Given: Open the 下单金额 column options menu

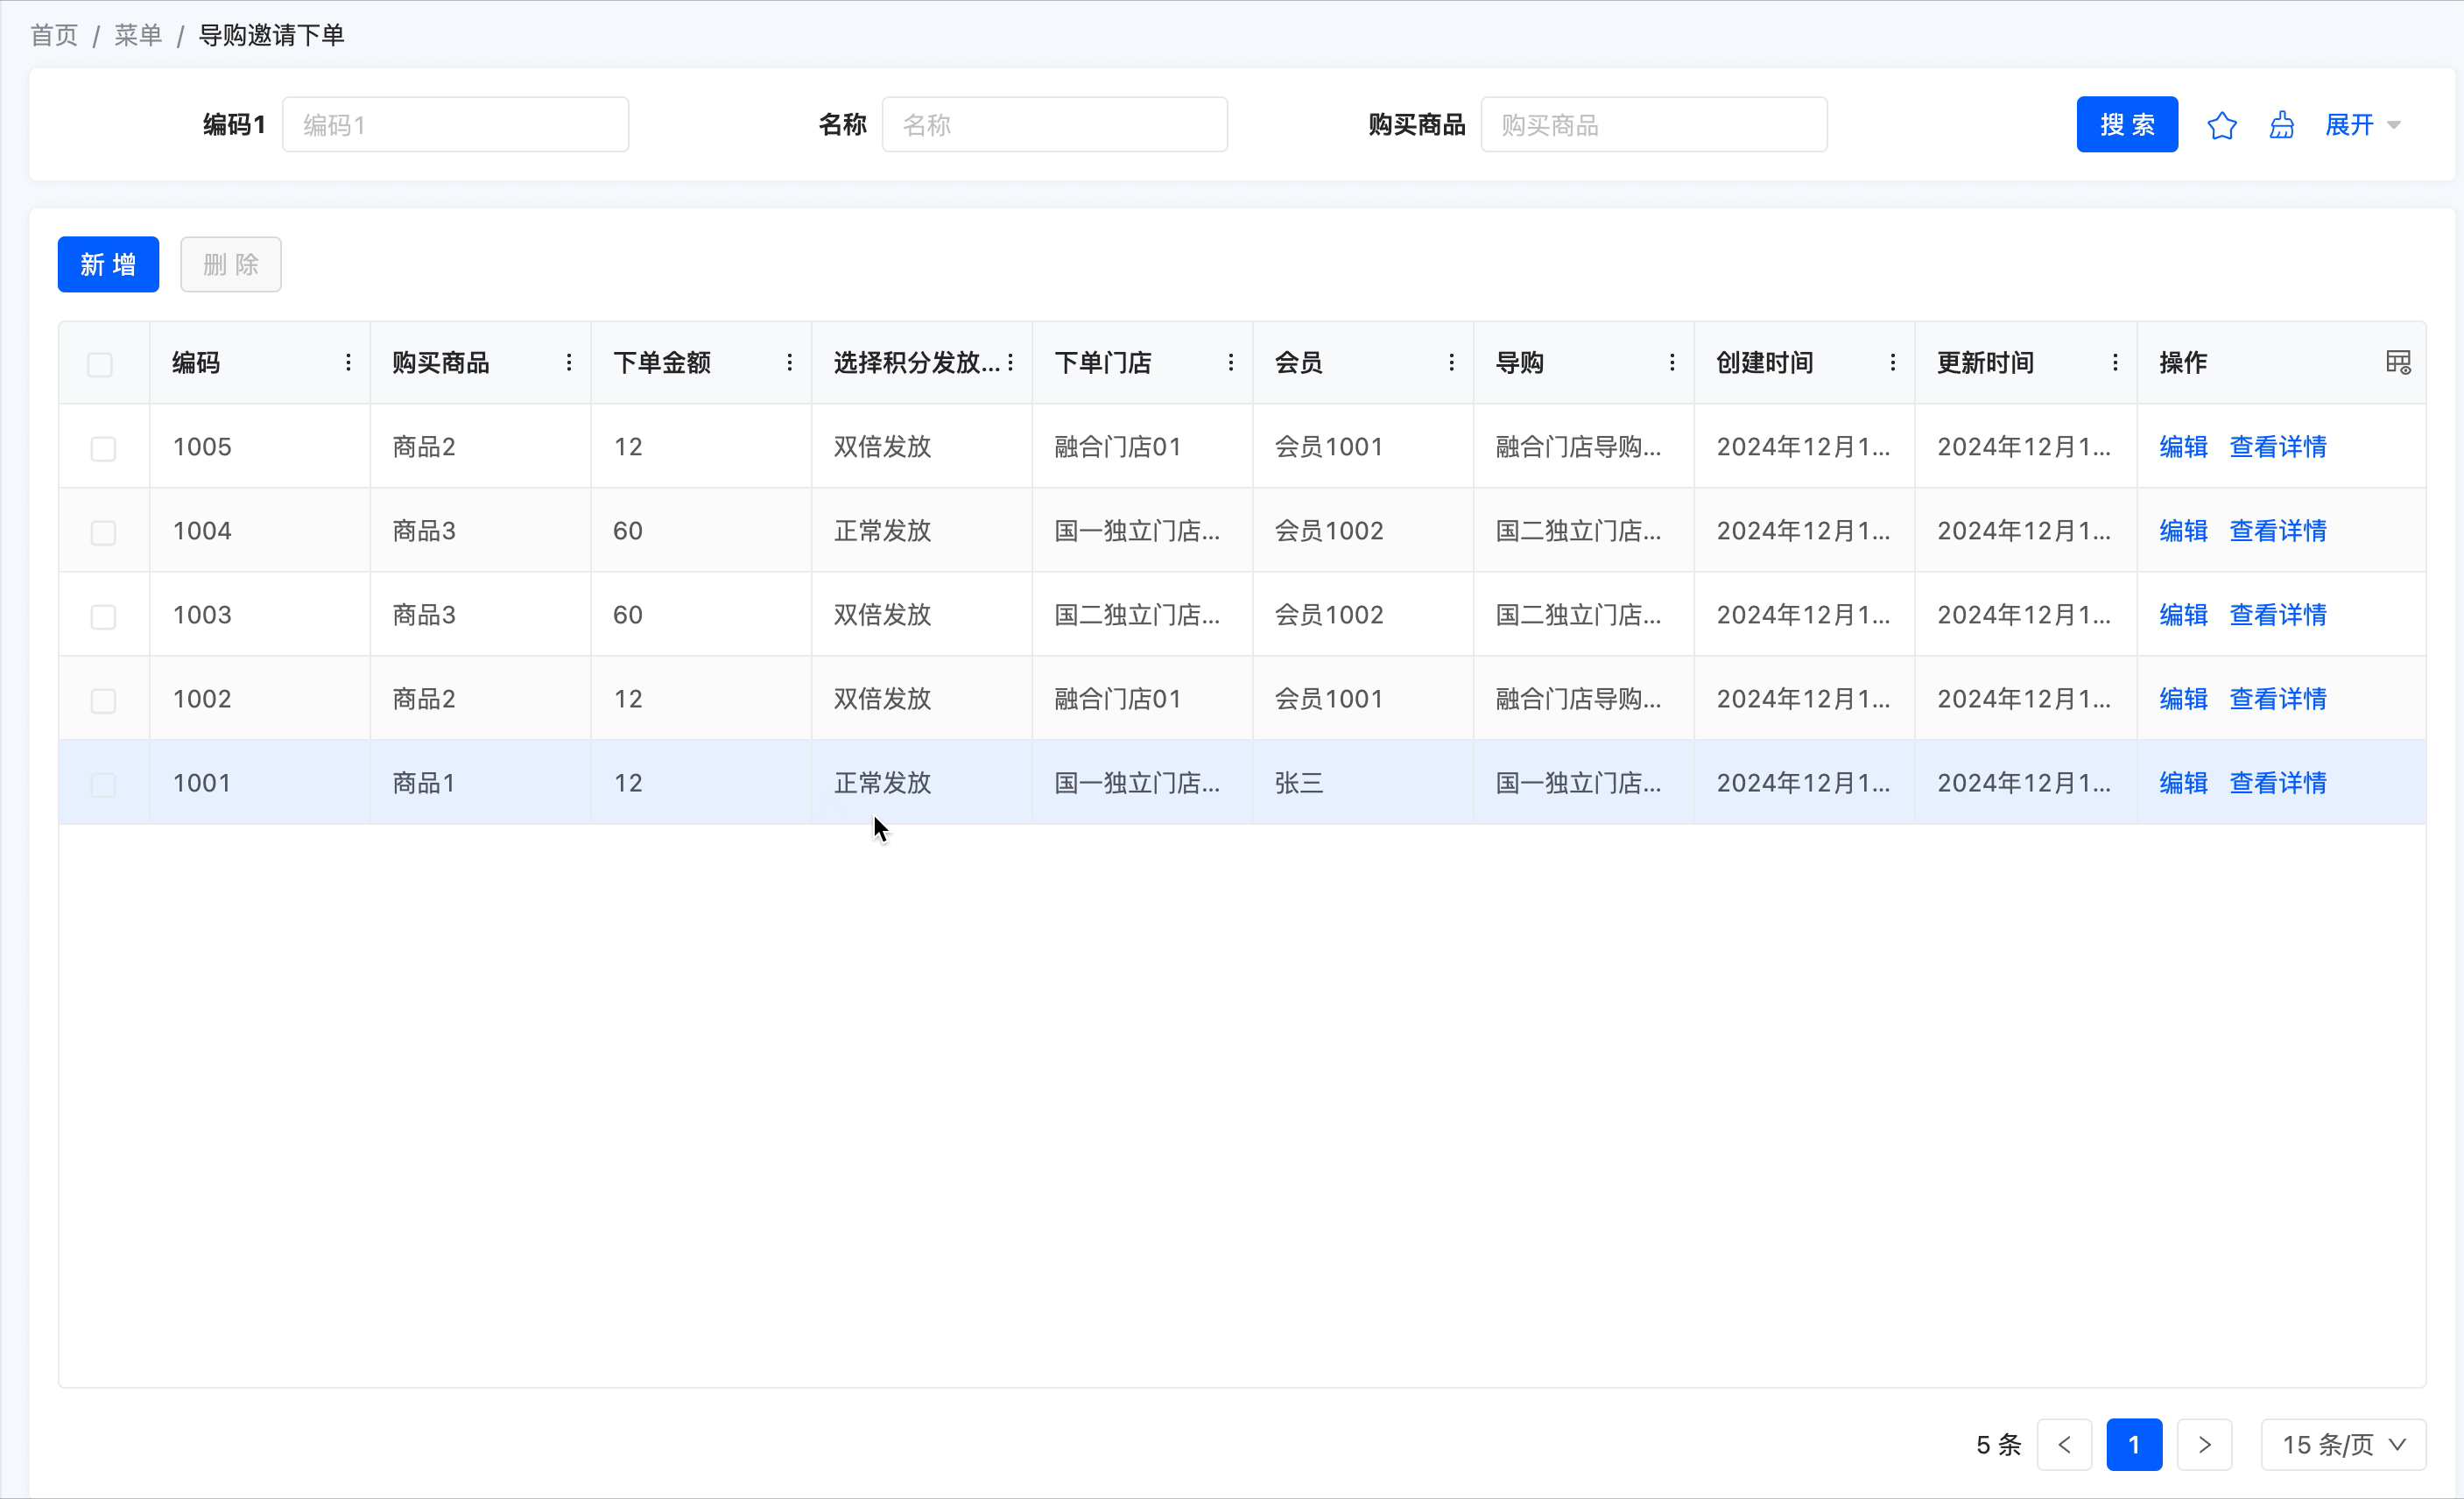Looking at the screenshot, I should 789,362.
